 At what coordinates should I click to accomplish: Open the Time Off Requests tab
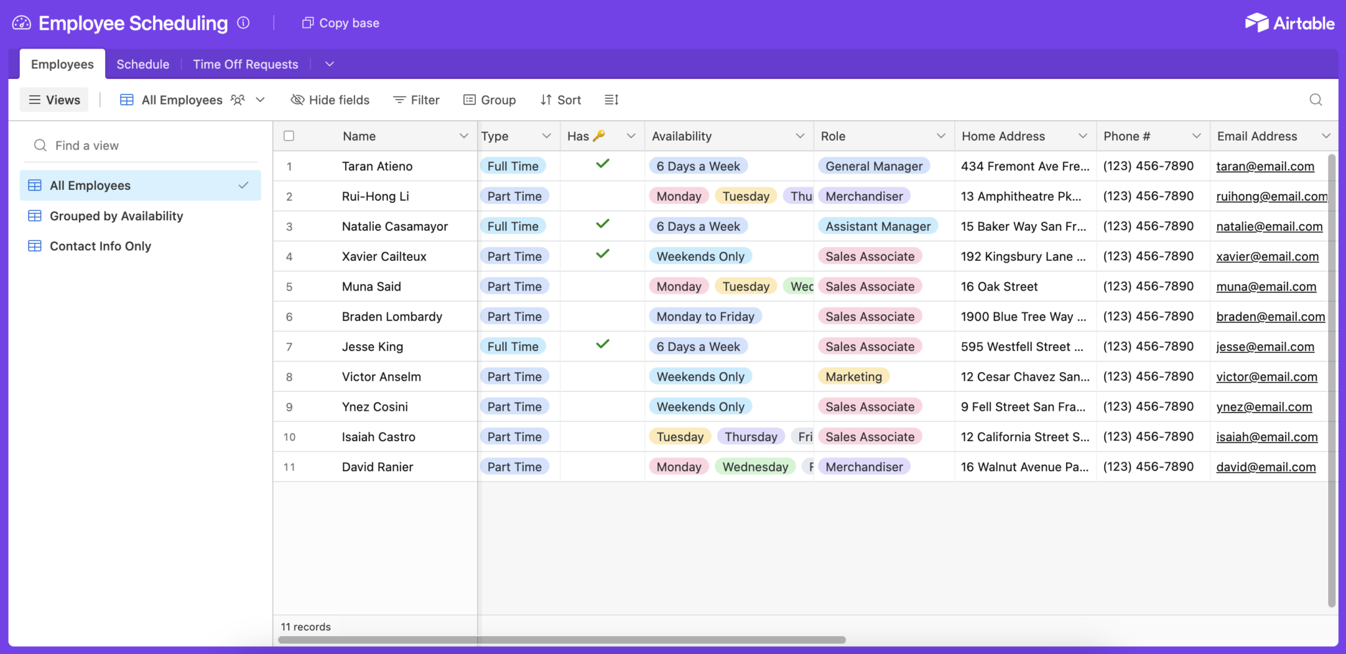tap(245, 64)
